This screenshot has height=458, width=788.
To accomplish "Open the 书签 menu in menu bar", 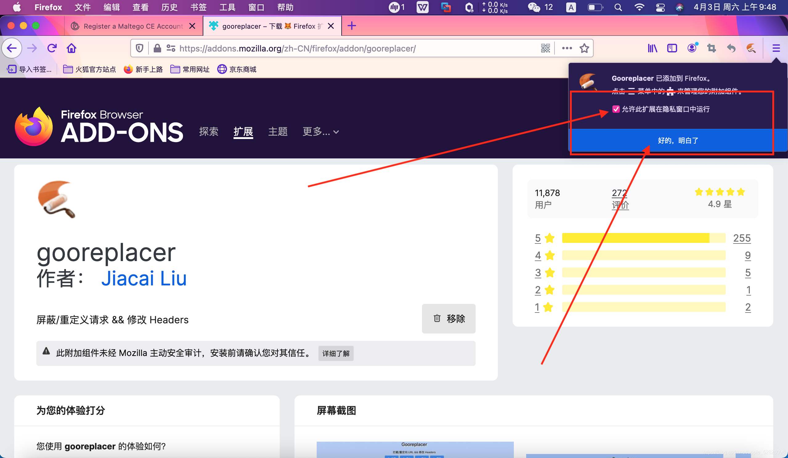I will tap(198, 7).
